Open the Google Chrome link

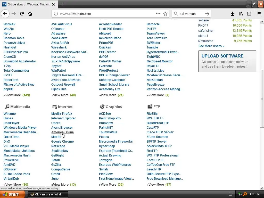pos(62,142)
